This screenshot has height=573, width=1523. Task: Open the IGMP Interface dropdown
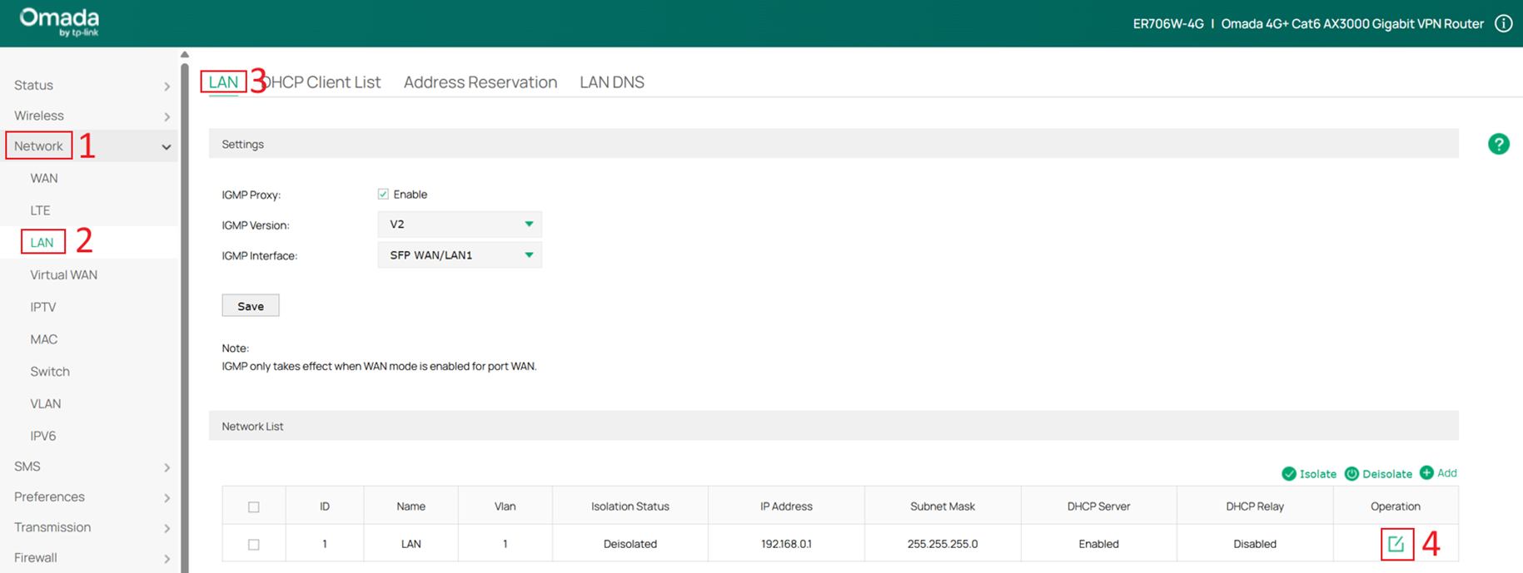(460, 255)
